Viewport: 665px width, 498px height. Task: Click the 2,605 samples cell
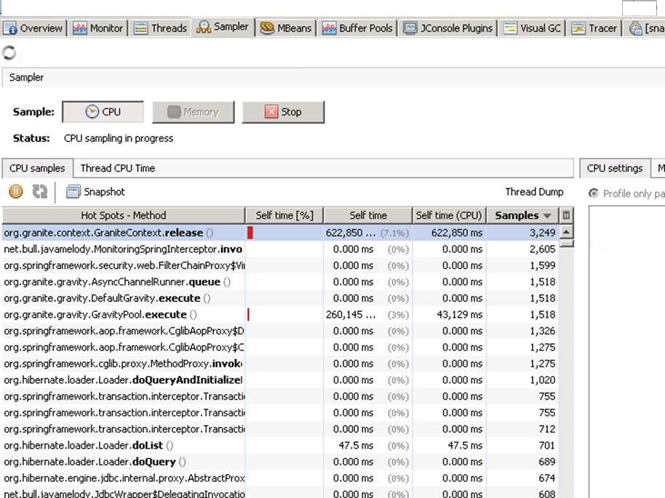pos(542,249)
